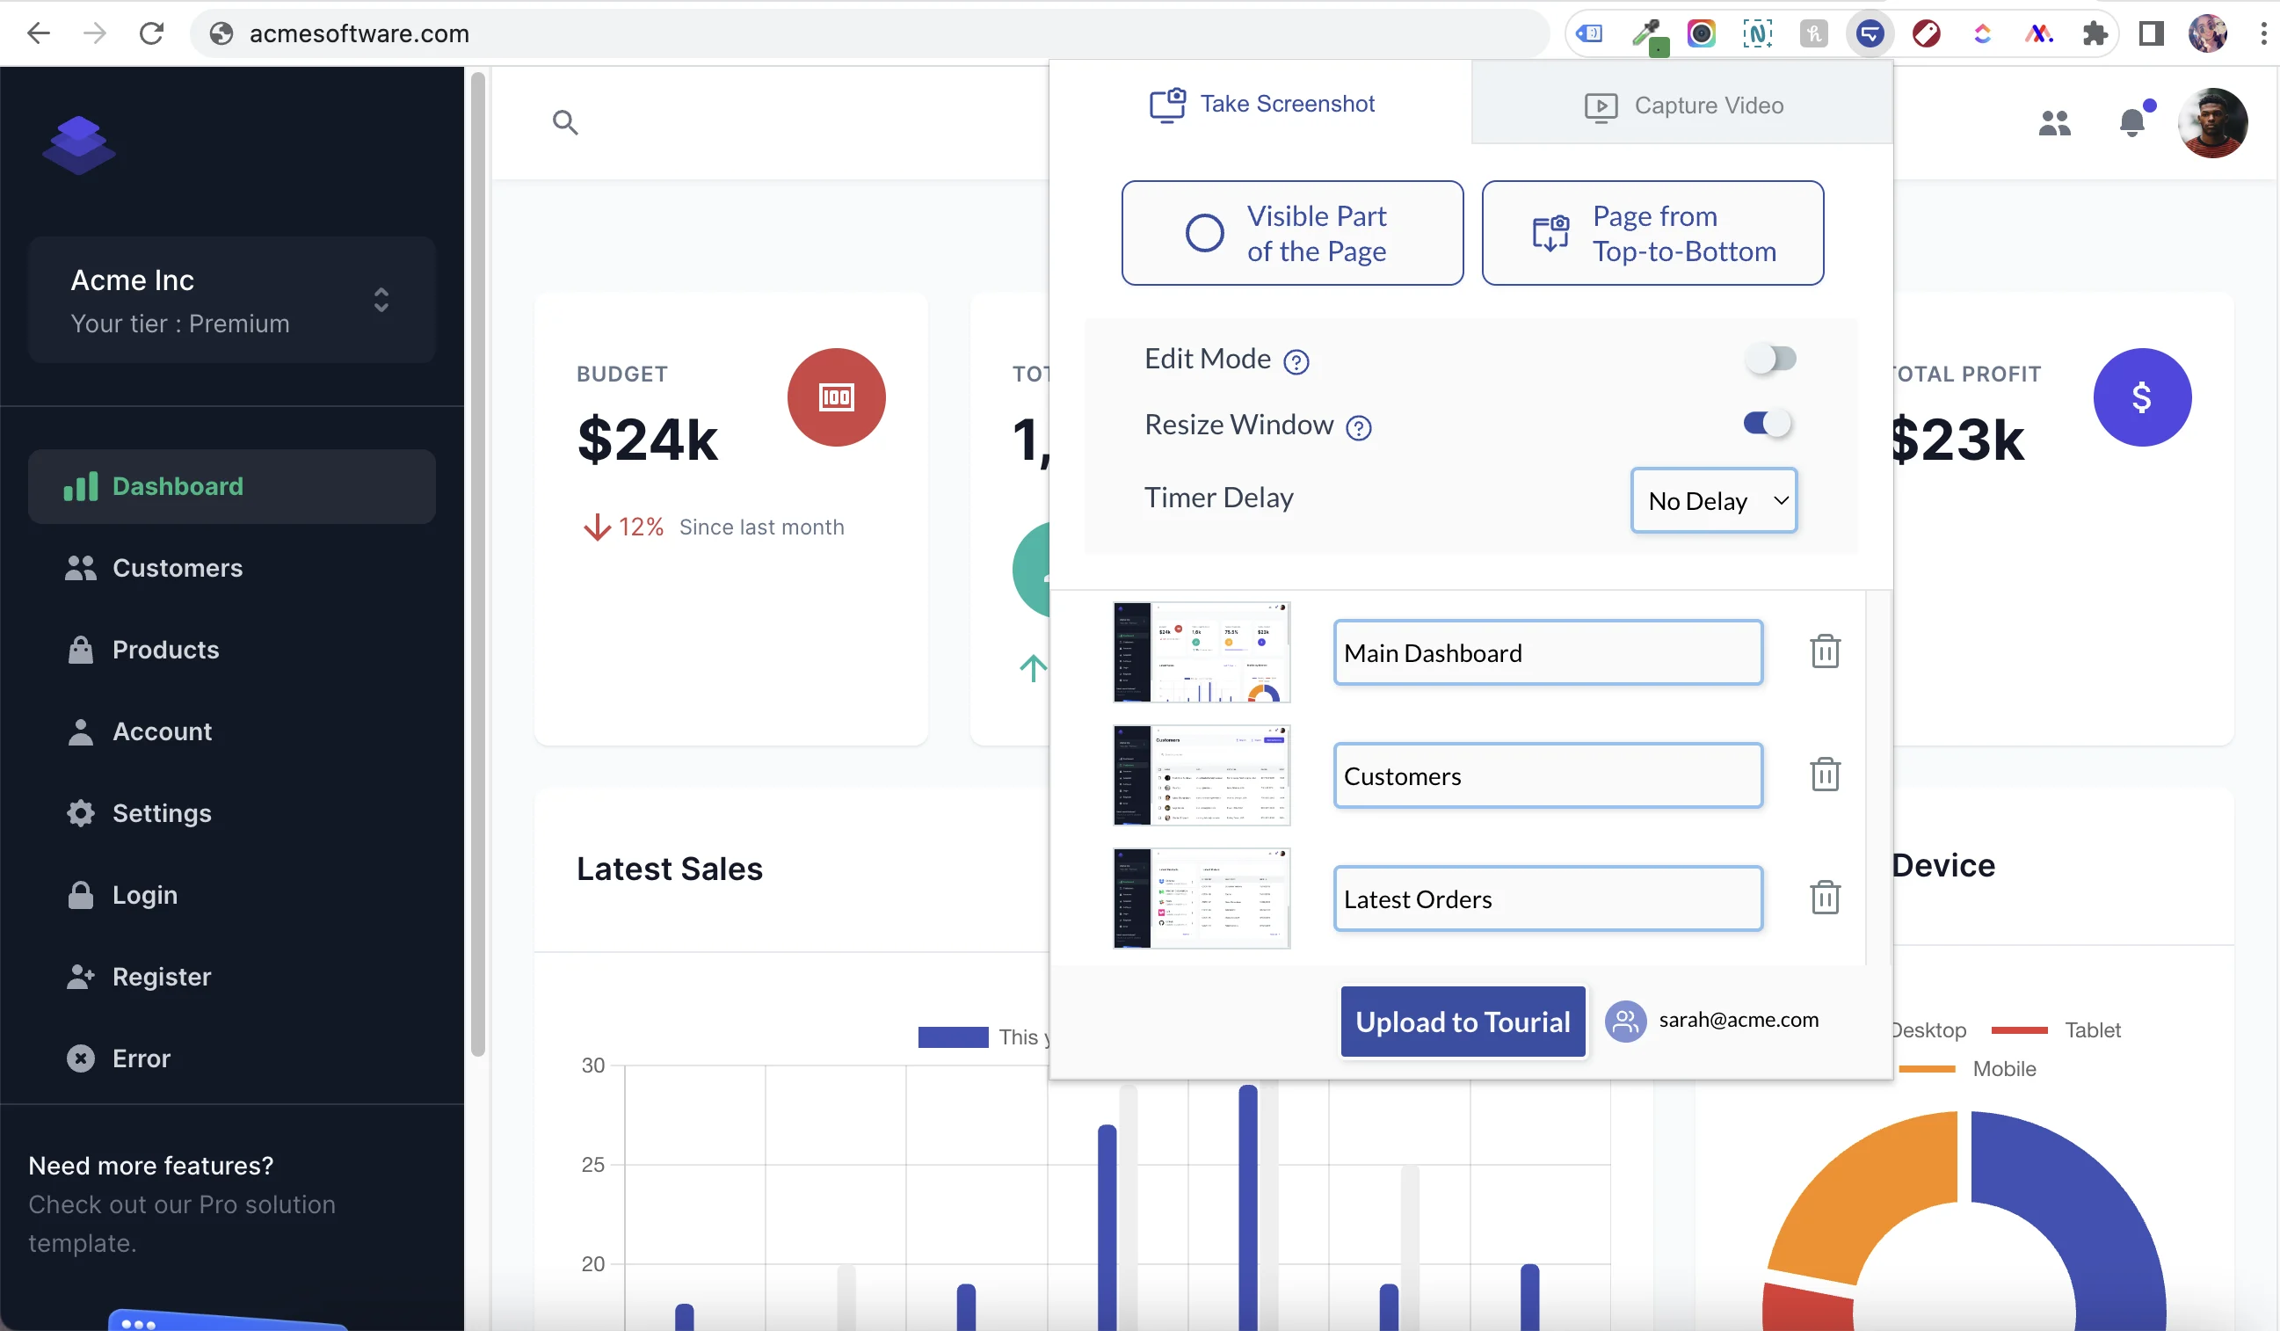Open the Extensions puzzle piece menu
2280x1331 pixels.
(x=2095, y=34)
